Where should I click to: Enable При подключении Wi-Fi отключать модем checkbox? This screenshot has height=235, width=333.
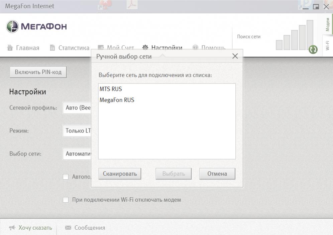point(66,200)
